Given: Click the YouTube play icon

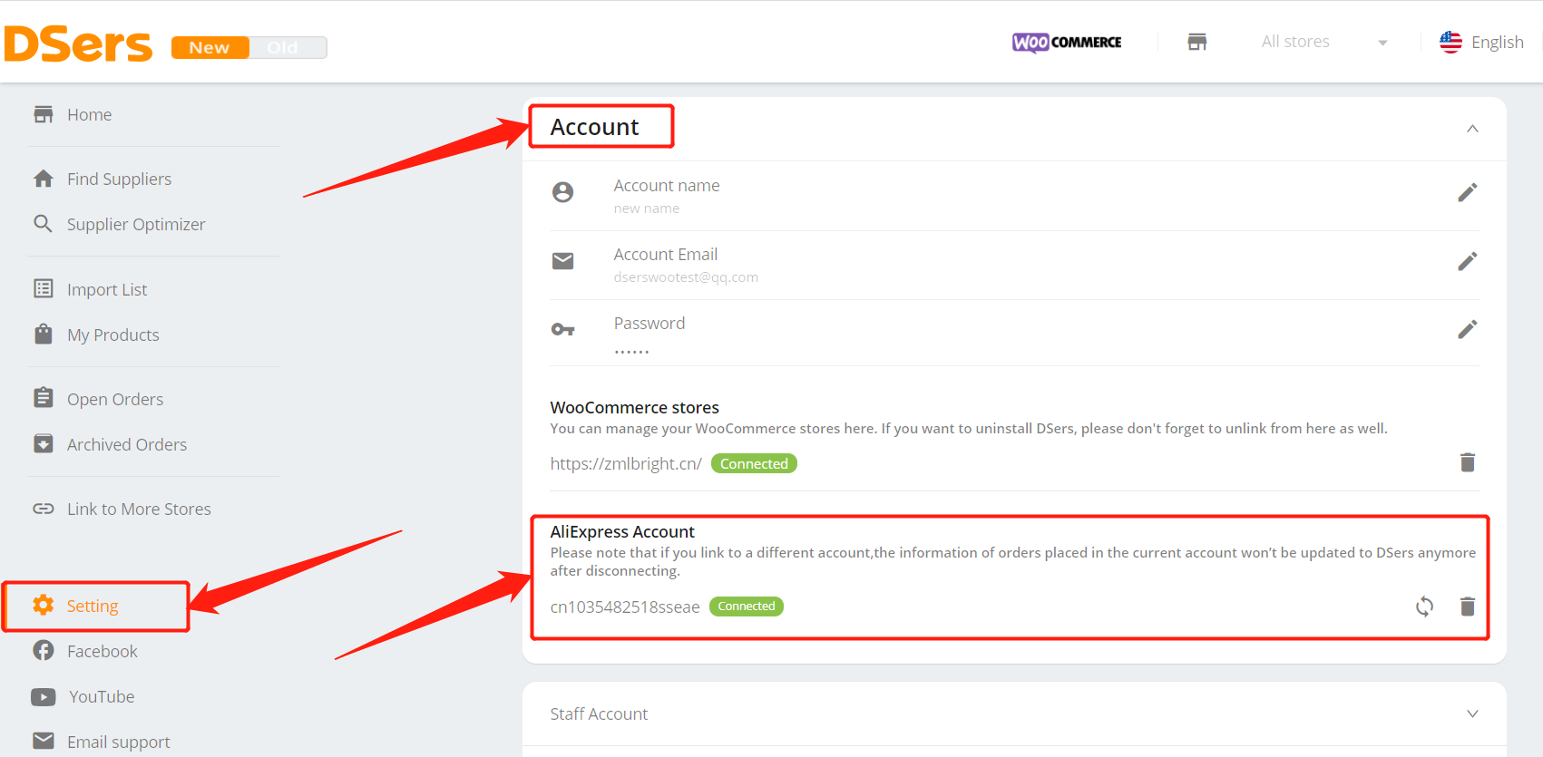Looking at the screenshot, I should 44,696.
